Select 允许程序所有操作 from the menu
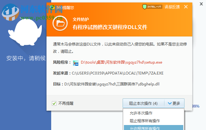206x130 pixels. (x=154, y=128)
